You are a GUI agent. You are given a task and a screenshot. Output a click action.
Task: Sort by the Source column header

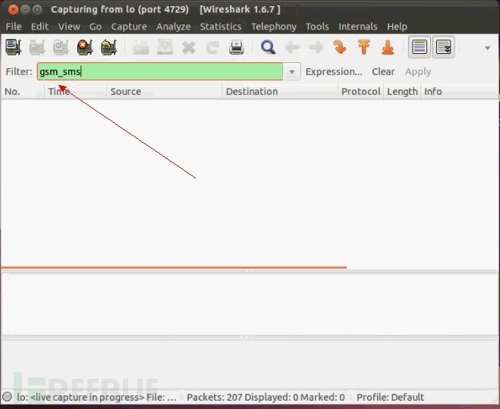(x=164, y=92)
